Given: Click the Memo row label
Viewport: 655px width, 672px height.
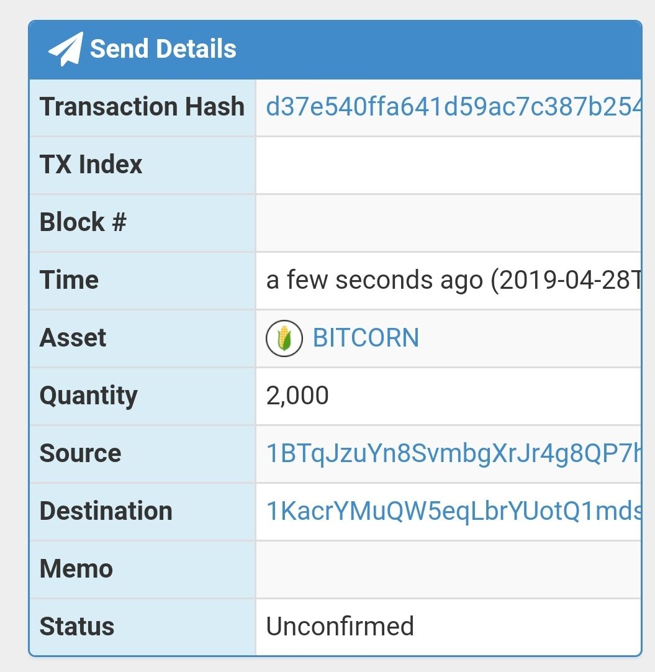Looking at the screenshot, I should tap(76, 569).
